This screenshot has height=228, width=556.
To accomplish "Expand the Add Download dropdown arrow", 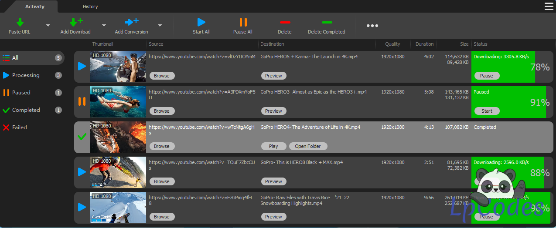I will (104, 26).
